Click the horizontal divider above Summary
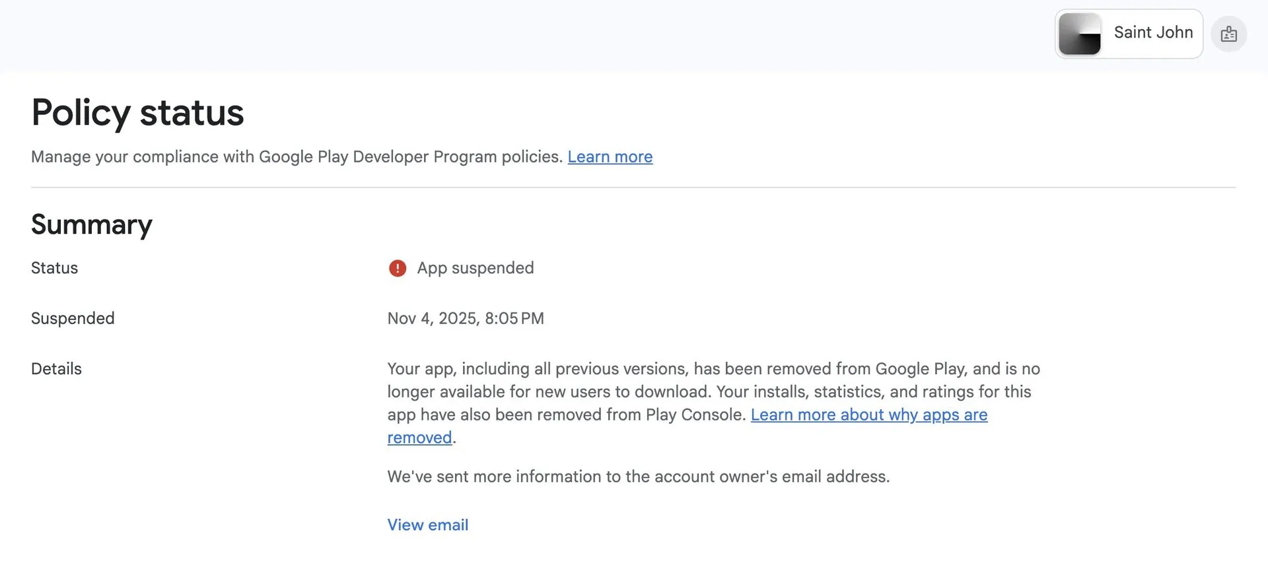Screen dimensions: 1268x571 [x=633, y=187]
